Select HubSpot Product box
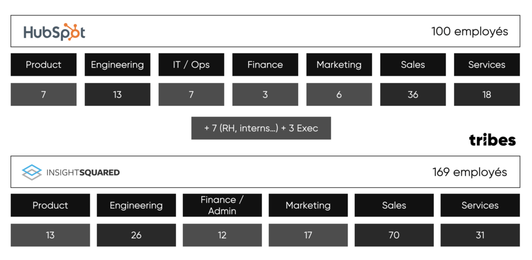 pyautogui.click(x=44, y=64)
